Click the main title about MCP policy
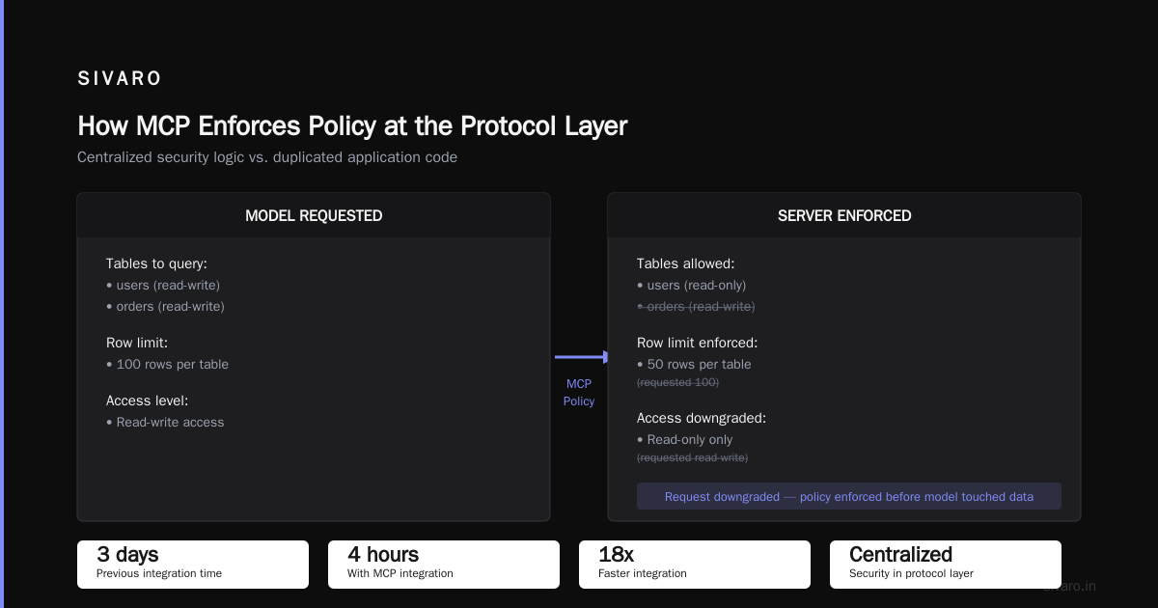This screenshot has height=608, width=1158. 352,126
